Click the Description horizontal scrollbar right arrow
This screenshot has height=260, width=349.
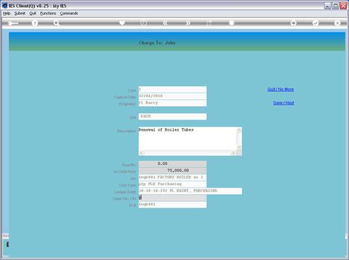click(x=233, y=153)
